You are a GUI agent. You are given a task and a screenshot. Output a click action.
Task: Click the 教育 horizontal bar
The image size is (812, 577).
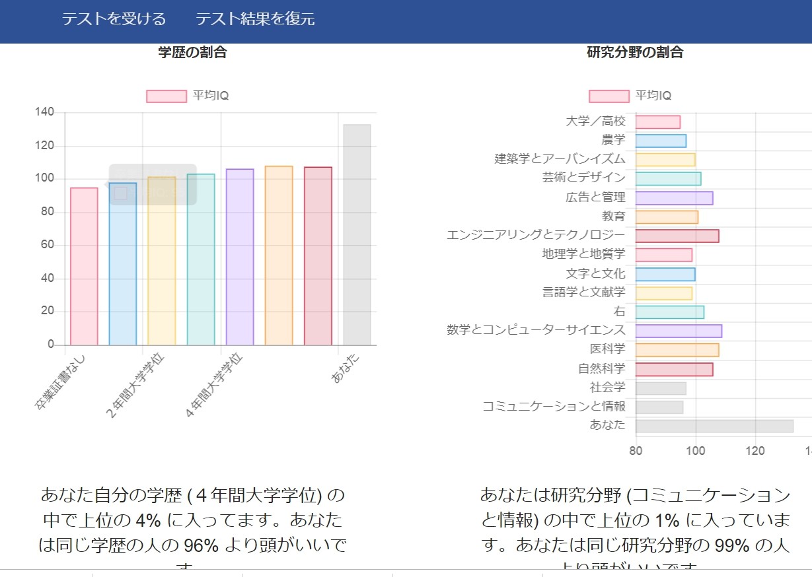(x=667, y=217)
